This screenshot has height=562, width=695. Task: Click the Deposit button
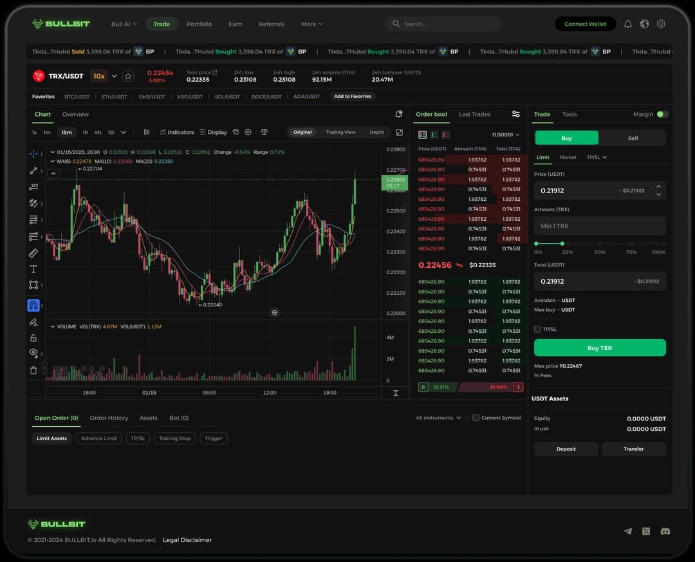pos(566,449)
